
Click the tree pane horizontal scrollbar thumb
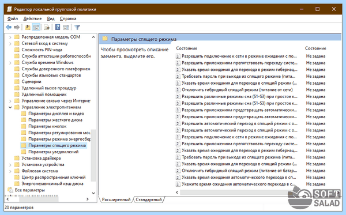click(x=39, y=199)
